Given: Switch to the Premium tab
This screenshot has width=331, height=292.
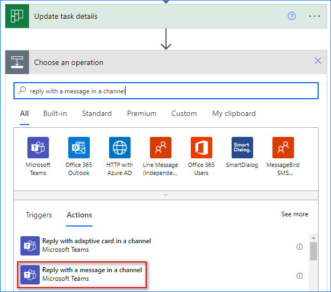Looking at the screenshot, I should coord(142,113).
